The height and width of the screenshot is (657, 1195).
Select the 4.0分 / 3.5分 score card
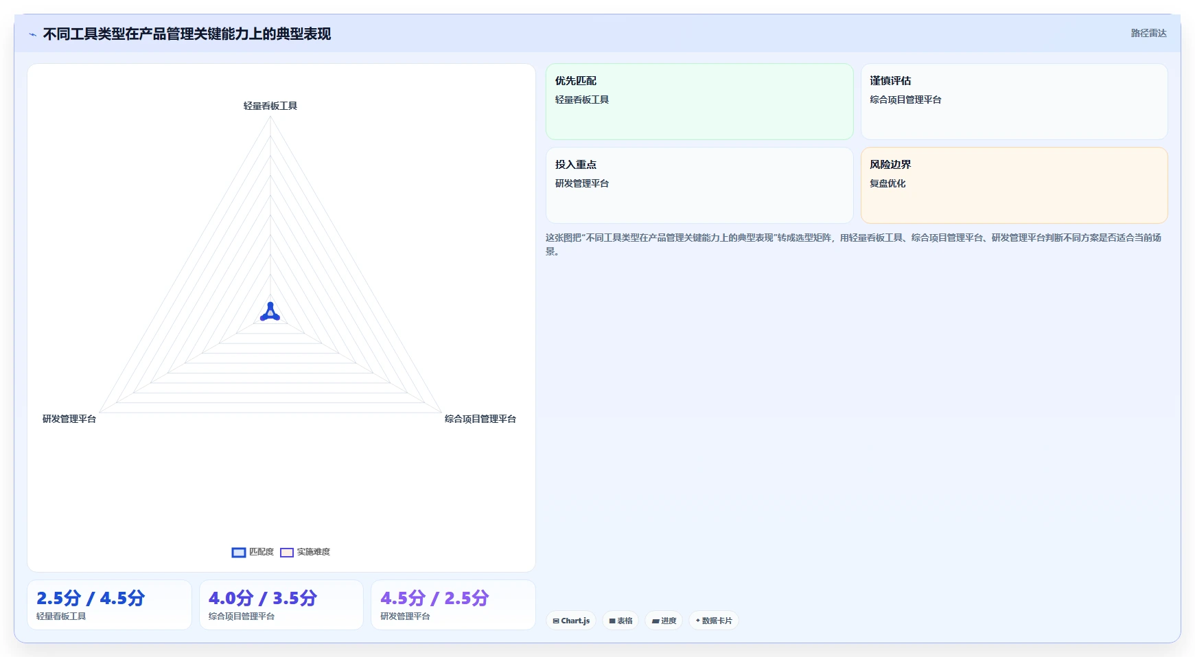point(281,605)
